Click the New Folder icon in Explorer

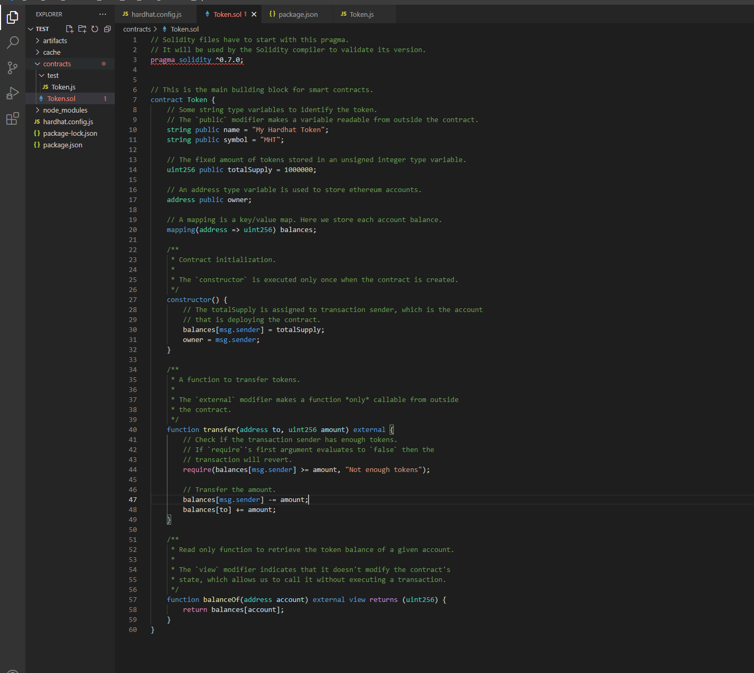(x=82, y=29)
